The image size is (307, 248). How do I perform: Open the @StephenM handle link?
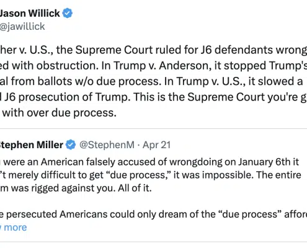tap(107, 145)
